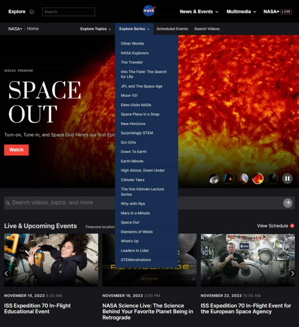Select Climate Tales series
Screen dimensions: 299x327
[133, 180]
